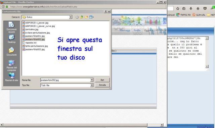
Task: Click the icon of risposta.txt file
Action: pos(24,43)
